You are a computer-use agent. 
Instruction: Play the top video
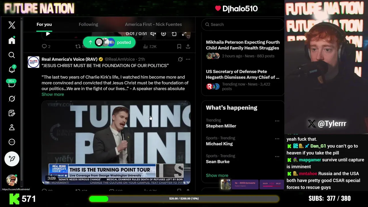point(48,34)
